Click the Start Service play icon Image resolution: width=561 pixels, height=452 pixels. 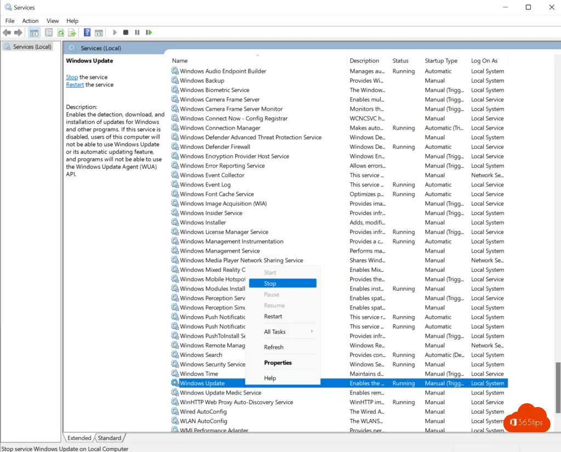pyautogui.click(x=115, y=32)
